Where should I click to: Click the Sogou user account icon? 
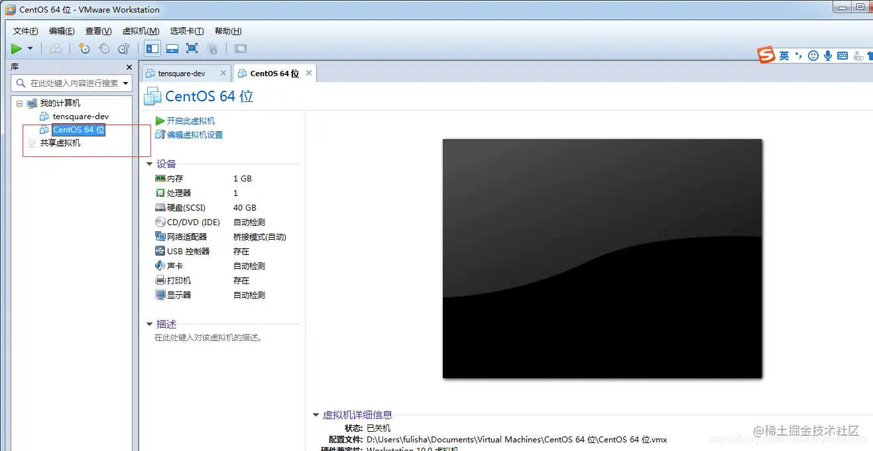858,56
